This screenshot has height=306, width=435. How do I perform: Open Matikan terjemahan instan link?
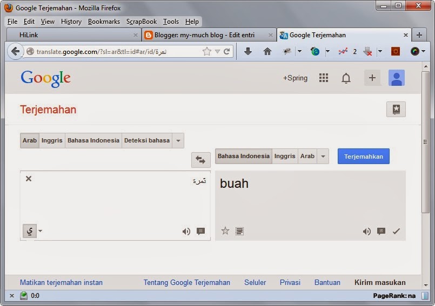(x=61, y=282)
